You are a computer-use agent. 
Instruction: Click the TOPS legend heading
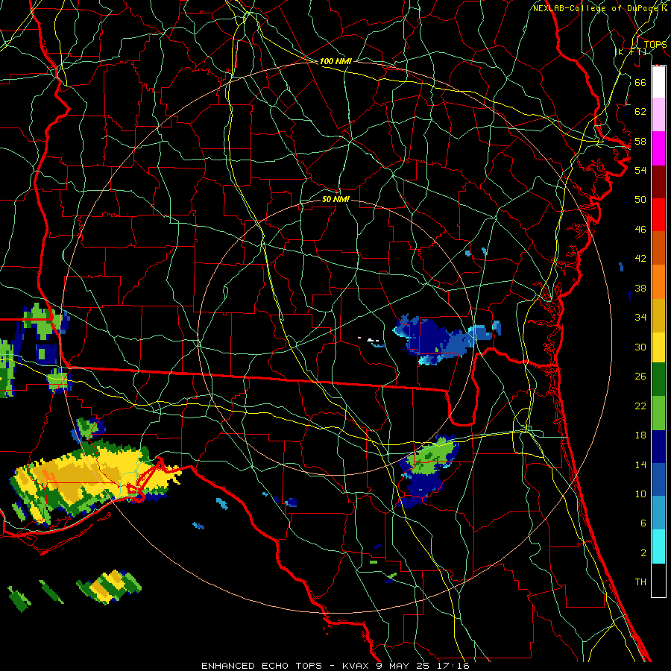(x=655, y=45)
